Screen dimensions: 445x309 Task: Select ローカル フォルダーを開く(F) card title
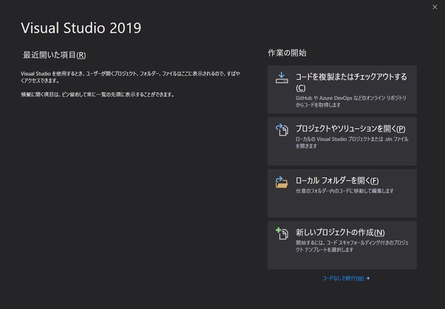coord(337,180)
